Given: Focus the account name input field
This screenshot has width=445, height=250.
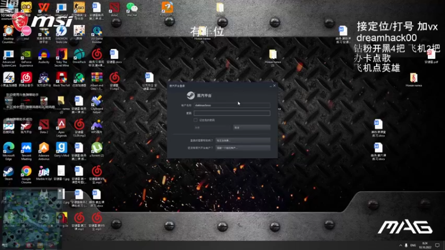Looking at the screenshot, I should 232,105.
